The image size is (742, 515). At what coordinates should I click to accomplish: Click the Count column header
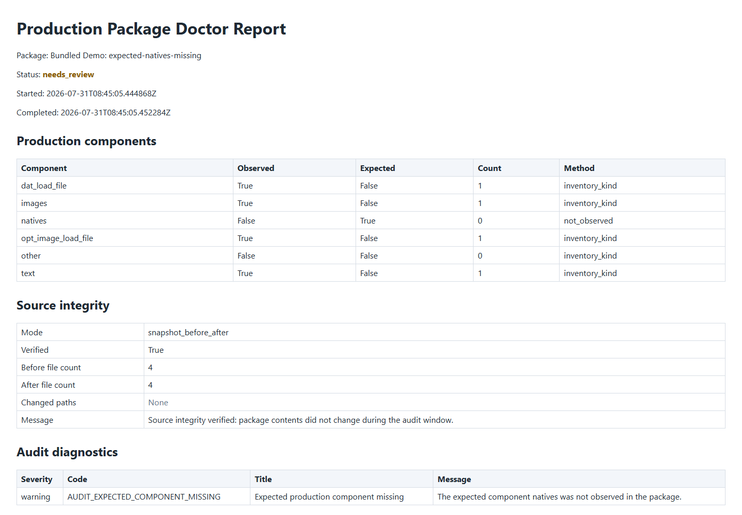(x=516, y=168)
